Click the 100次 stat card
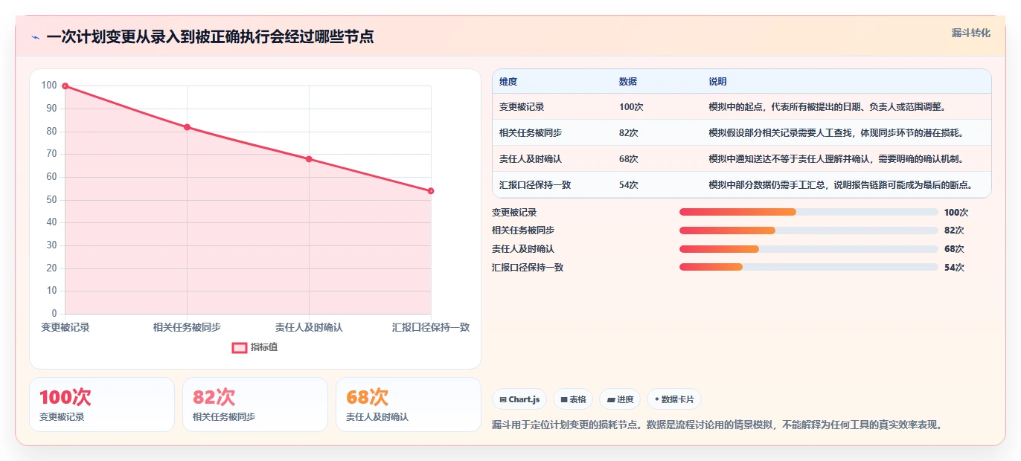Screen dimensions: 1021x461 coord(102,404)
